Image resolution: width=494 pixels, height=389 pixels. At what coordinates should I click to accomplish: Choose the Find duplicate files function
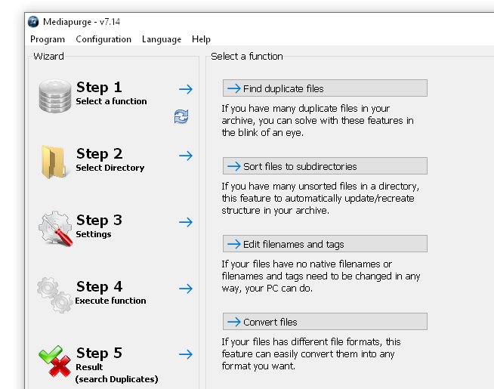tap(325, 88)
